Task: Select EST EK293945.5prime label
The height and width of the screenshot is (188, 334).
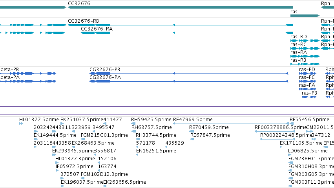Action: tap(73, 151)
